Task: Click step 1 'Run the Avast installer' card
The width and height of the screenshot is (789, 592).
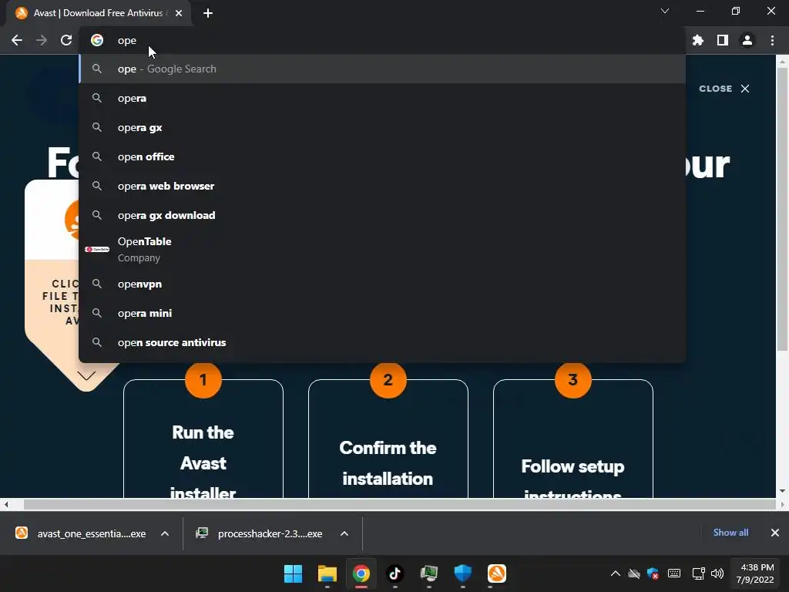Action: click(203, 438)
